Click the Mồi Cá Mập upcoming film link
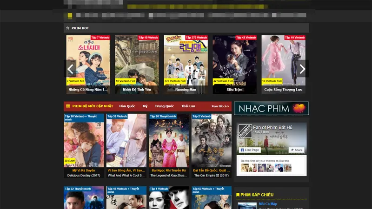The width and height of the screenshot is (372, 209). [x=268, y=204]
